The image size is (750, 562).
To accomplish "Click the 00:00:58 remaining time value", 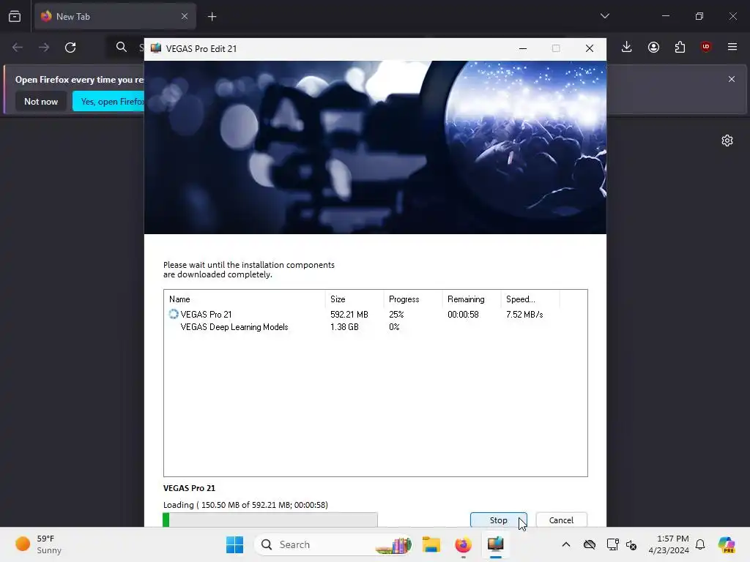I will pyautogui.click(x=463, y=315).
